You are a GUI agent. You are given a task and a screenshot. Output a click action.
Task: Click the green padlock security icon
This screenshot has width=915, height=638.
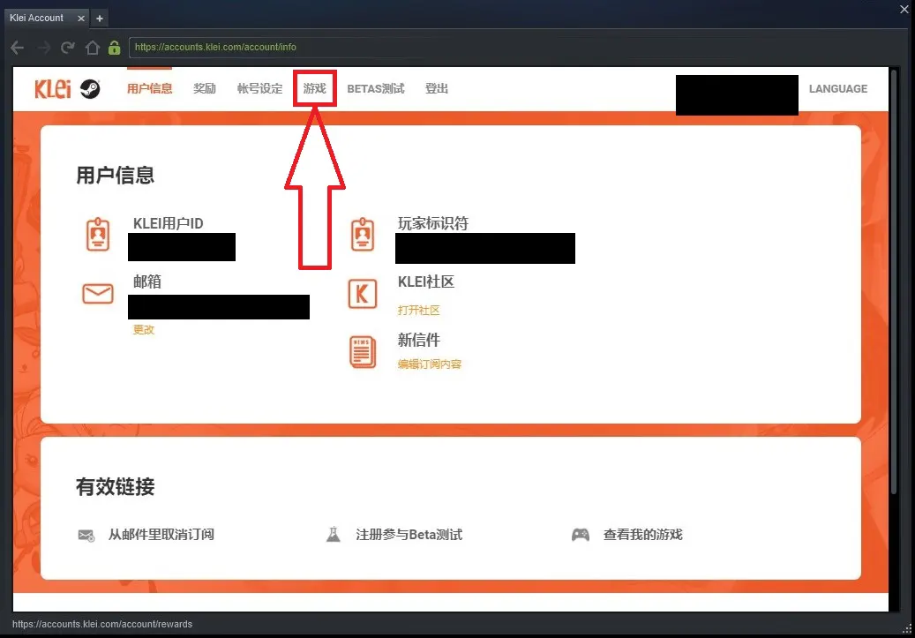114,48
